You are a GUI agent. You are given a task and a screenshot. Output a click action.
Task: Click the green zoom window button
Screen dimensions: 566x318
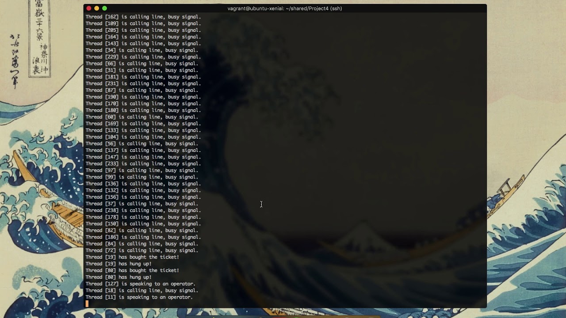tap(105, 8)
